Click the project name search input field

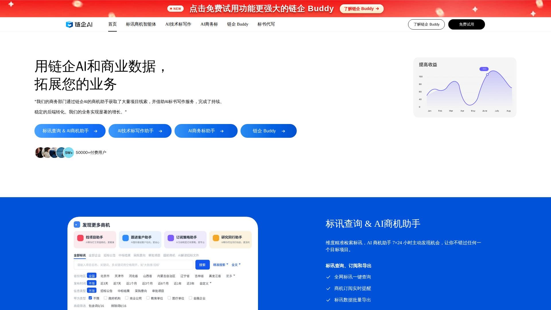pos(133,265)
